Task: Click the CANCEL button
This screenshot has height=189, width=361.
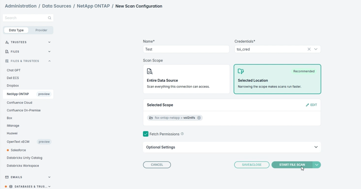Action: 157,165
